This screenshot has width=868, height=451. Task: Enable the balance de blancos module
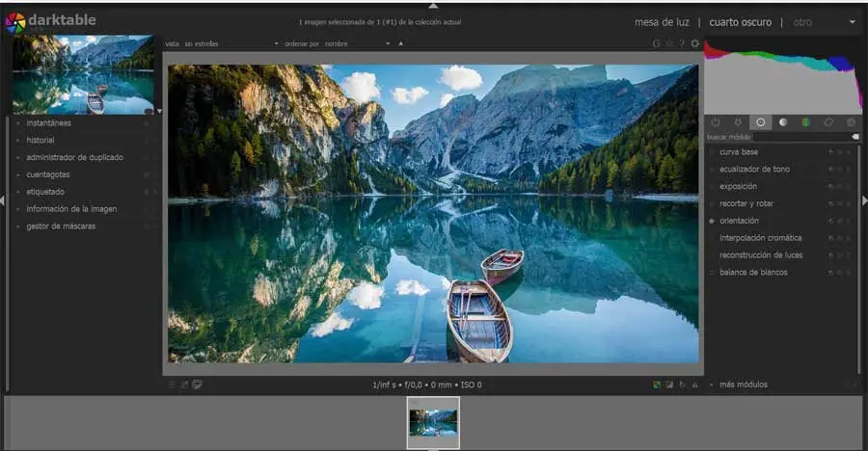[712, 273]
